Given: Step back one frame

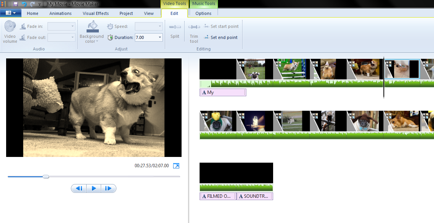Looking at the screenshot, I should [79, 188].
